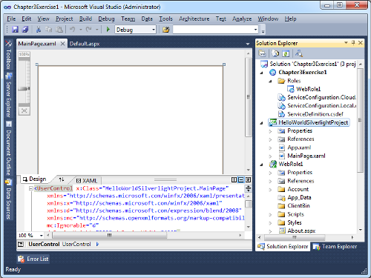The image size is (371, 278).
Task: Open the Error List panel
Action: [33, 259]
